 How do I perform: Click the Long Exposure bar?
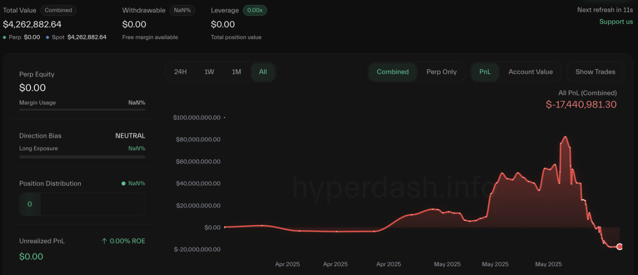click(82, 157)
